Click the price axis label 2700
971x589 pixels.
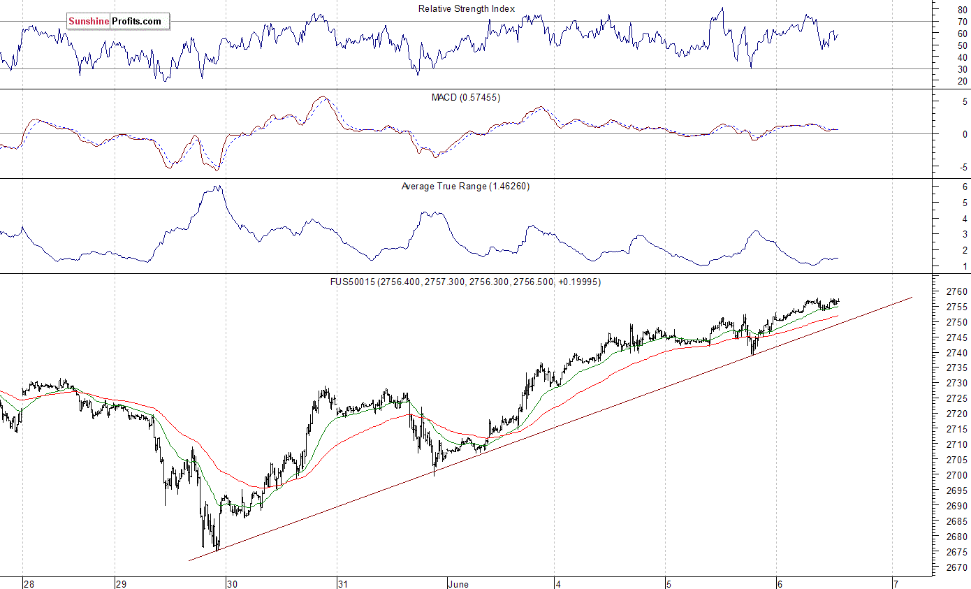(x=957, y=475)
